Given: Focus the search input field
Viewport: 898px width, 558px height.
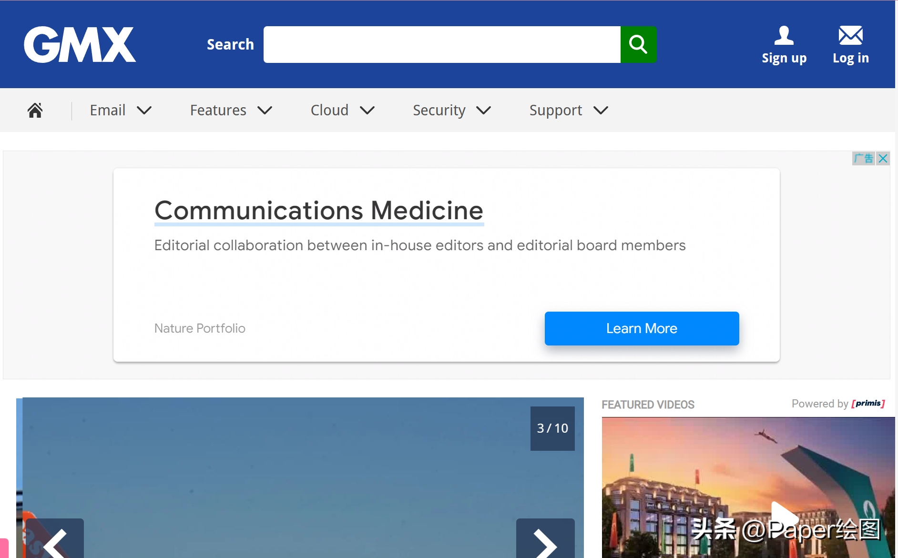Looking at the screenshot, I should tap(442, 44).
